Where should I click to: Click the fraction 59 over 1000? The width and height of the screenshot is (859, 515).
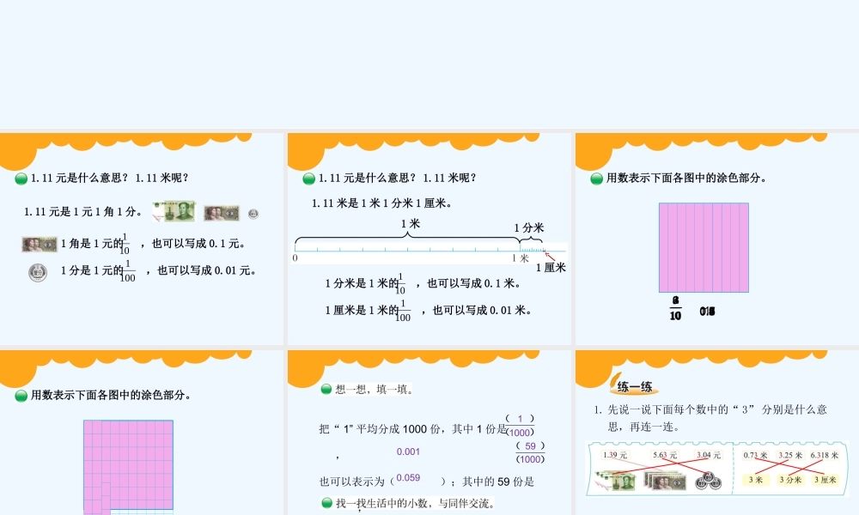pos(530,452)
